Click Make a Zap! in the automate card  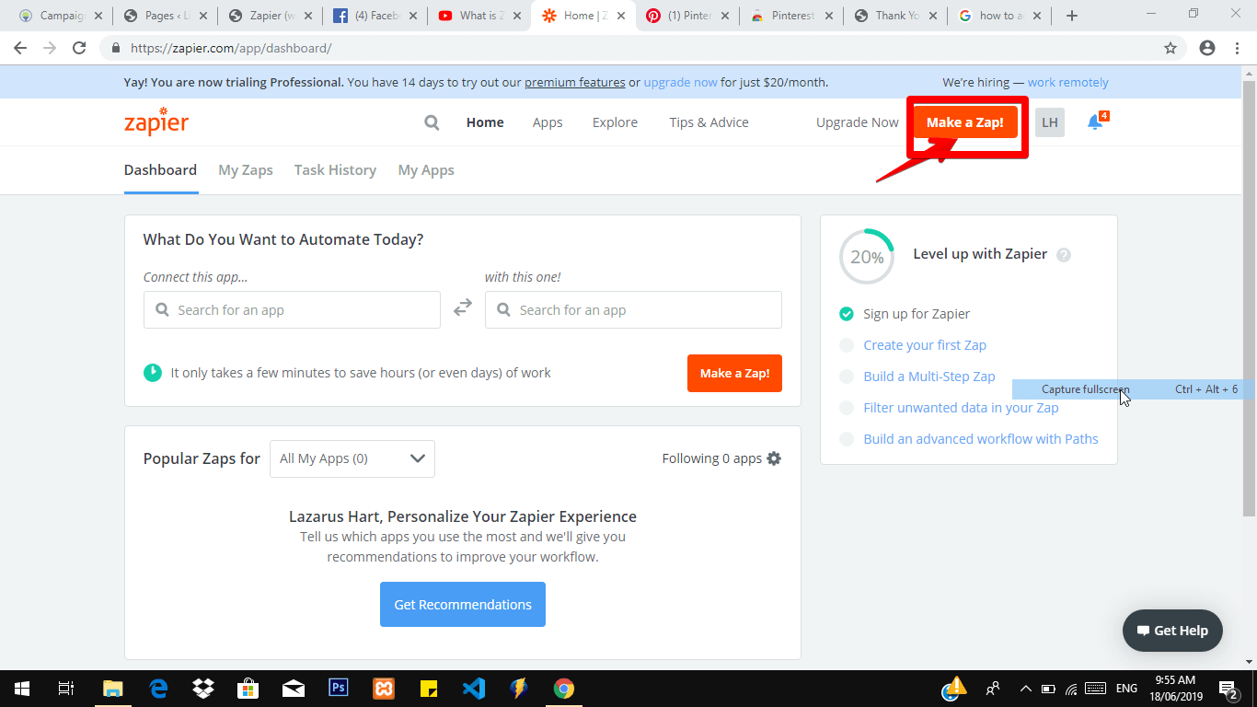pyautogui.click(x=734, y=373)
